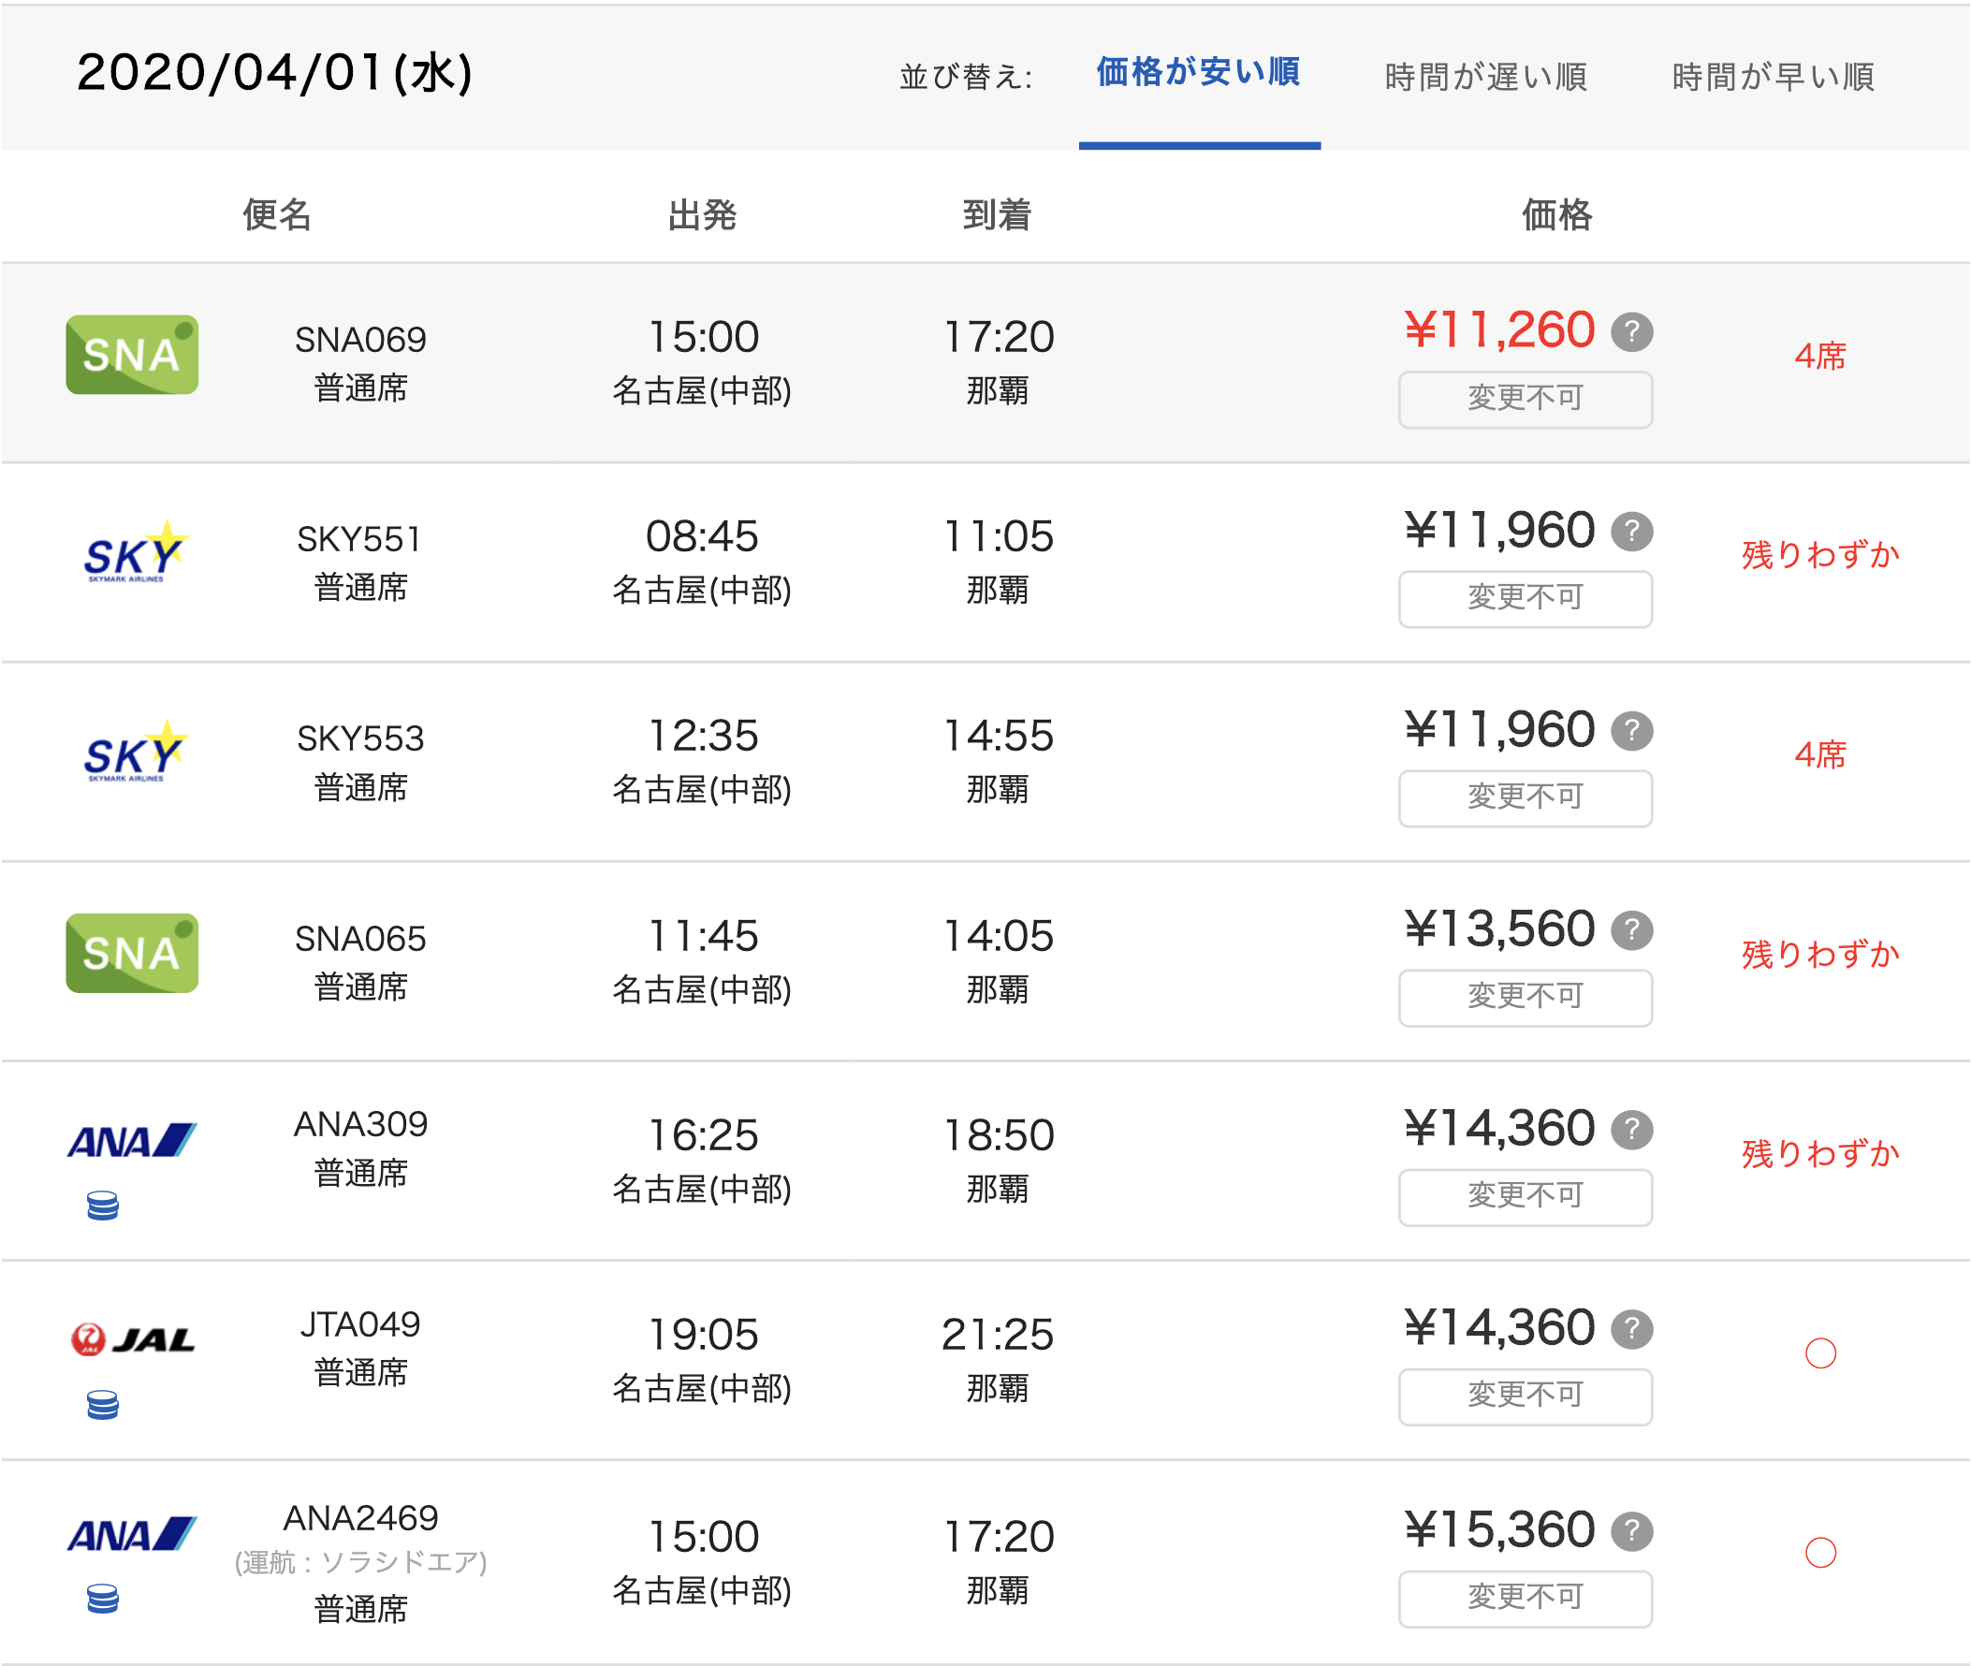Click the JAL logo for flight JTA049
The width and height of the screenshot is (1971, 1666).
coord(132,1339)
